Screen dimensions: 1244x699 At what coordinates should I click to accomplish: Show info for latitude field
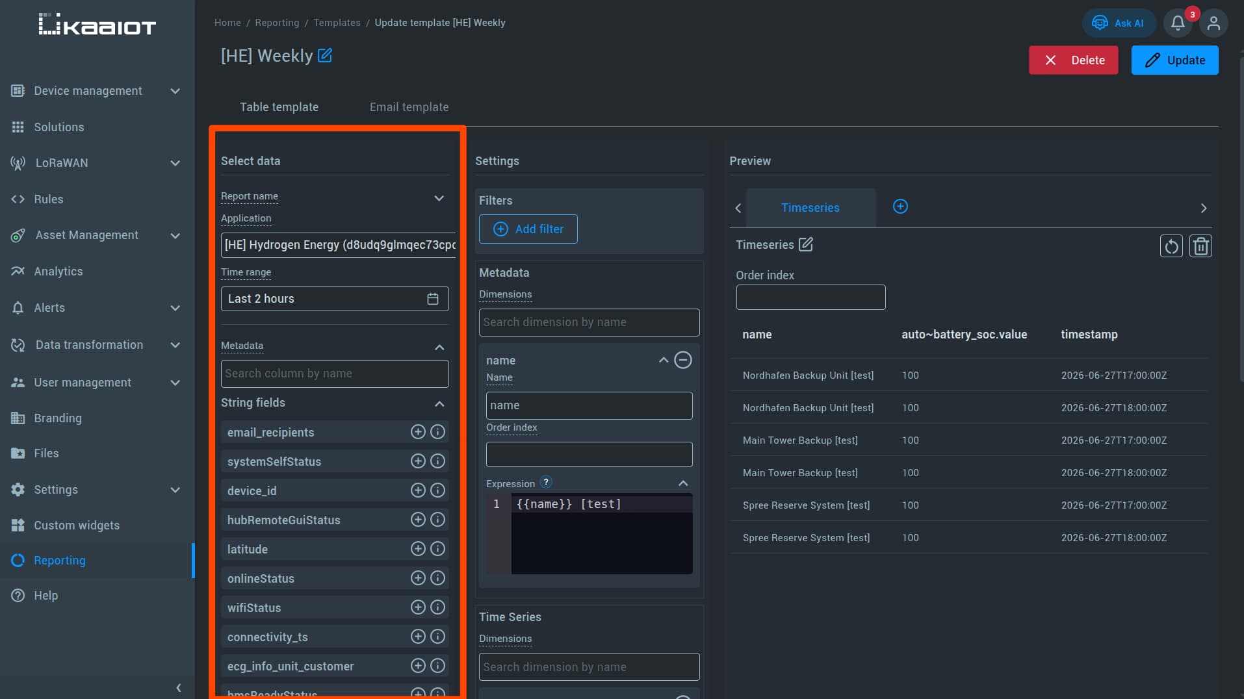click(x=438, y=549)
